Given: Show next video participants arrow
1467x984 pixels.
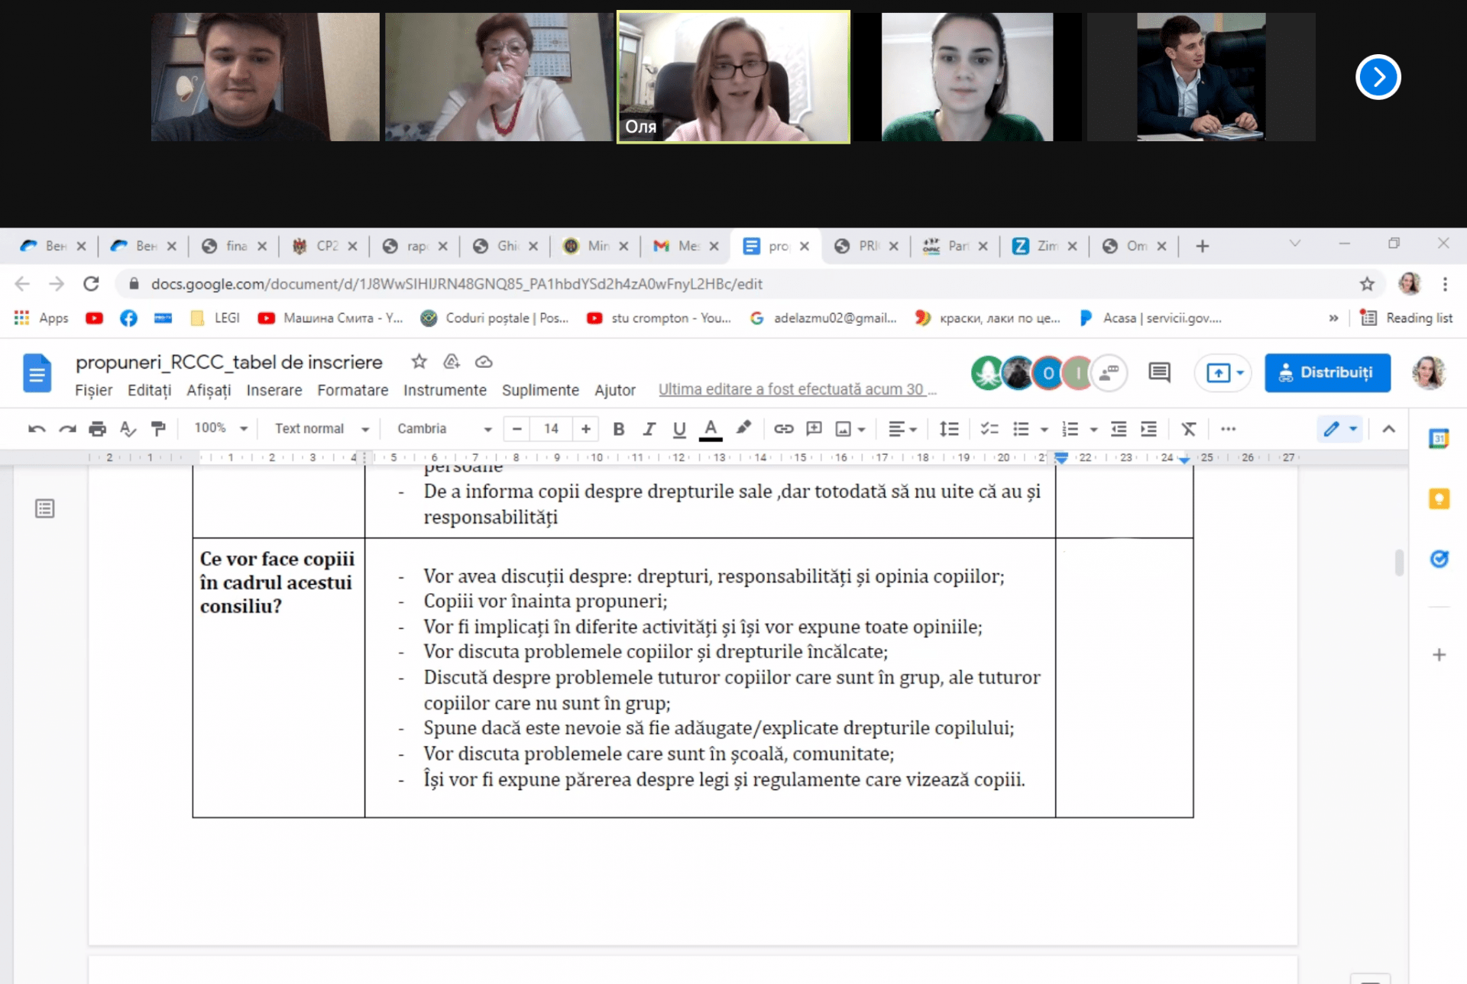Looking at the screenshot, I should click(x=1378, y=77).
